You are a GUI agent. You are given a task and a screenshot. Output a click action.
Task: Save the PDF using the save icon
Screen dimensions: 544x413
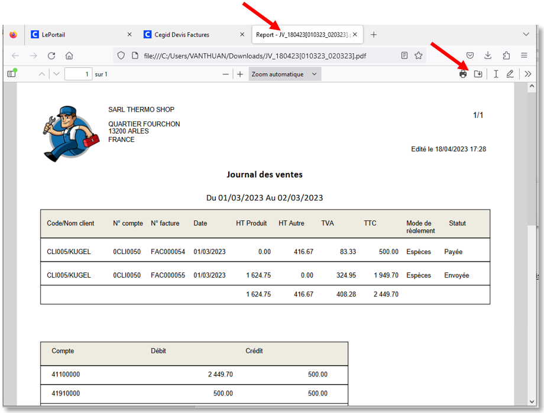click(x=478, y=74)
